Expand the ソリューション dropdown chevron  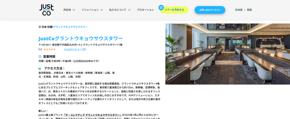(101, 10)
